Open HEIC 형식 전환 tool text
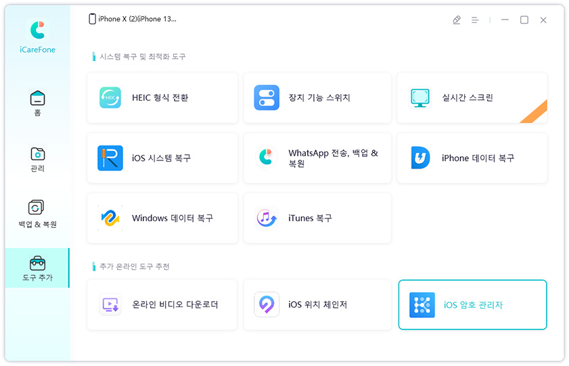 [160, 97]
